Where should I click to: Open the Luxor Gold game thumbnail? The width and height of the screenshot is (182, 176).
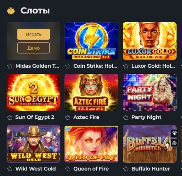(x=150, y=41)
